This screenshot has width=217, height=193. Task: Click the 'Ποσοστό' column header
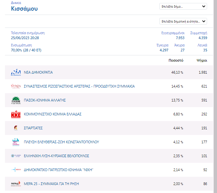tap(176, 61)
